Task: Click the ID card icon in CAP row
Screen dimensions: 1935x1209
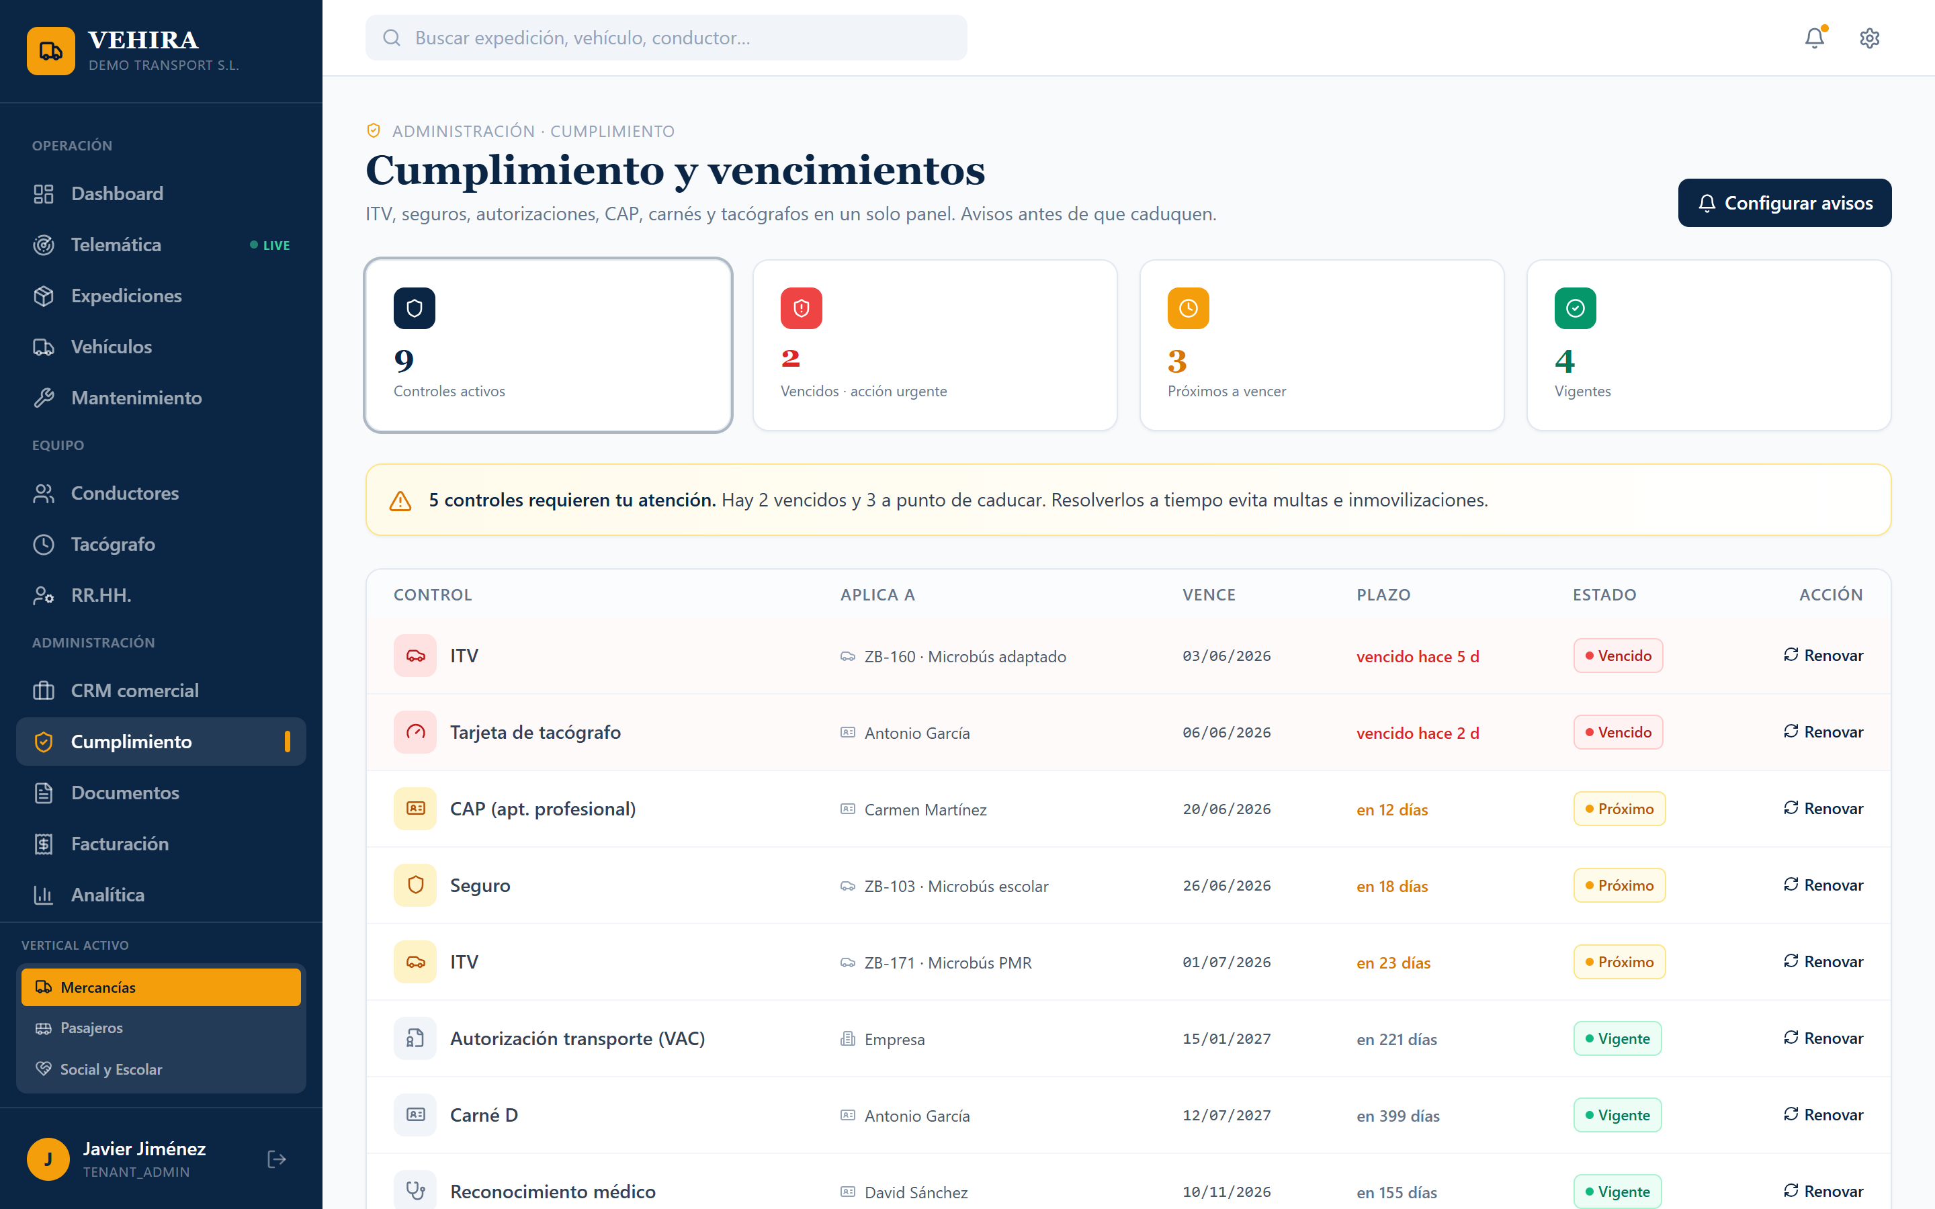Action: click(415, 809)
